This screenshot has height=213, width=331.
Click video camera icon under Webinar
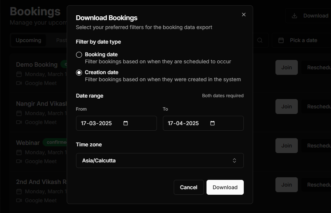19,161
